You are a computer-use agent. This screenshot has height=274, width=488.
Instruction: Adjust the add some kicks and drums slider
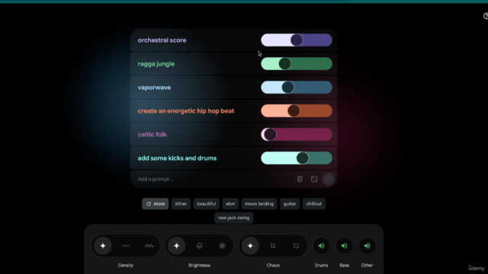click(297, 158)
